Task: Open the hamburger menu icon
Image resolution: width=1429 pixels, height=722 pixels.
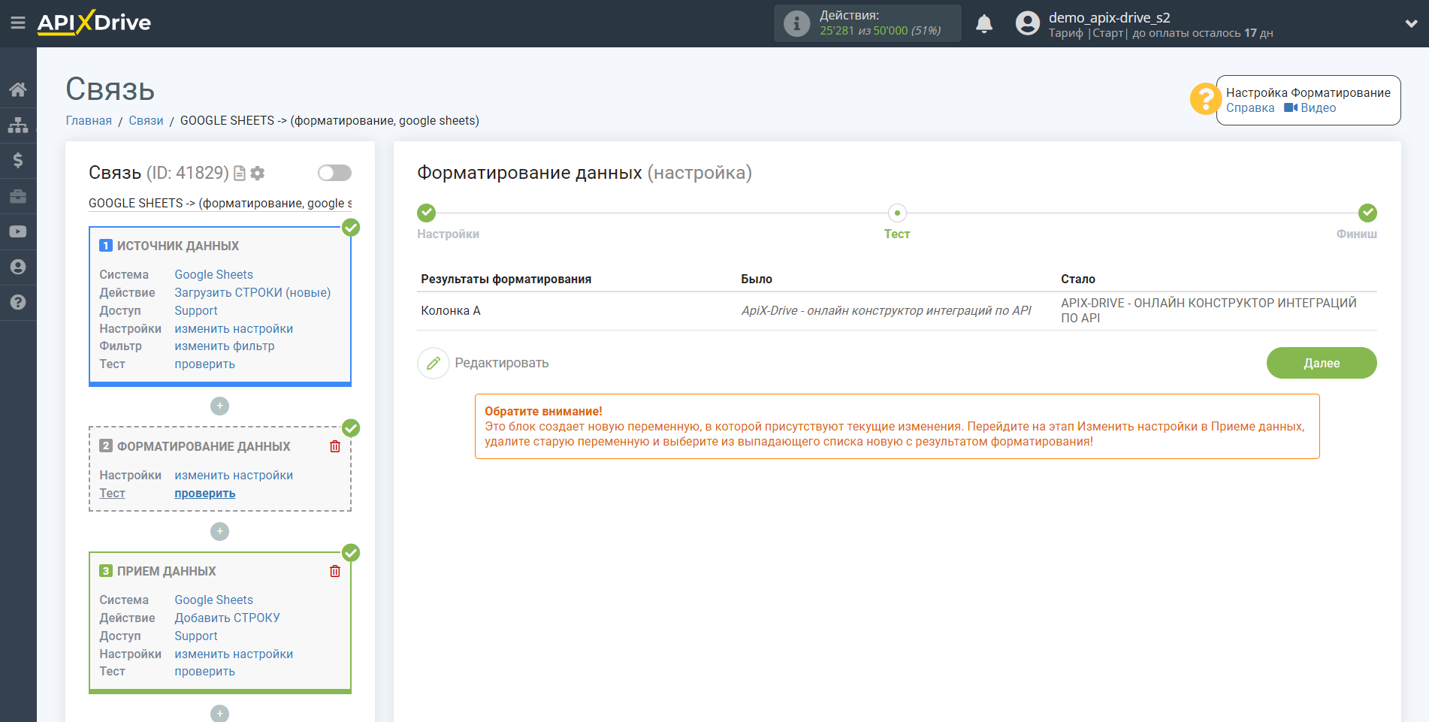Action: [18, 23]
